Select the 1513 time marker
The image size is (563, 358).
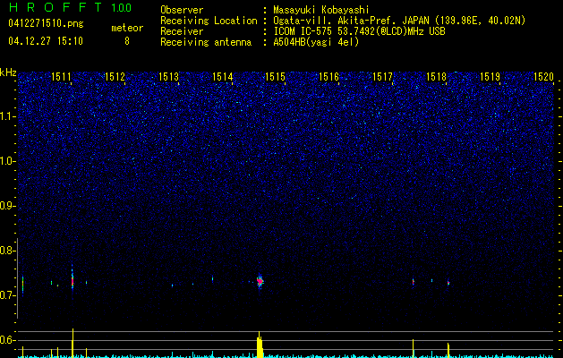168,78
